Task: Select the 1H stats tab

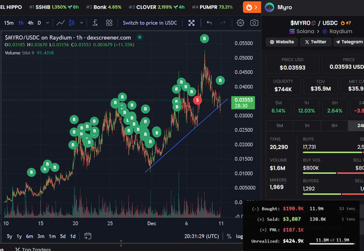Action: (x=307, y=125)
